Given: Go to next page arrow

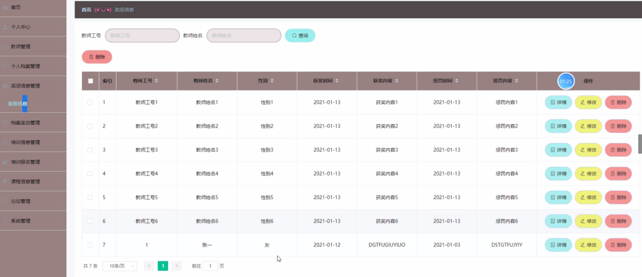Looking at the screenshot, I should click(176, 266).
